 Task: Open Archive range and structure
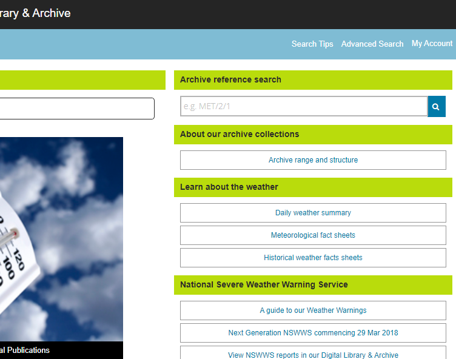pyautogui.click(x=313, y=160)
